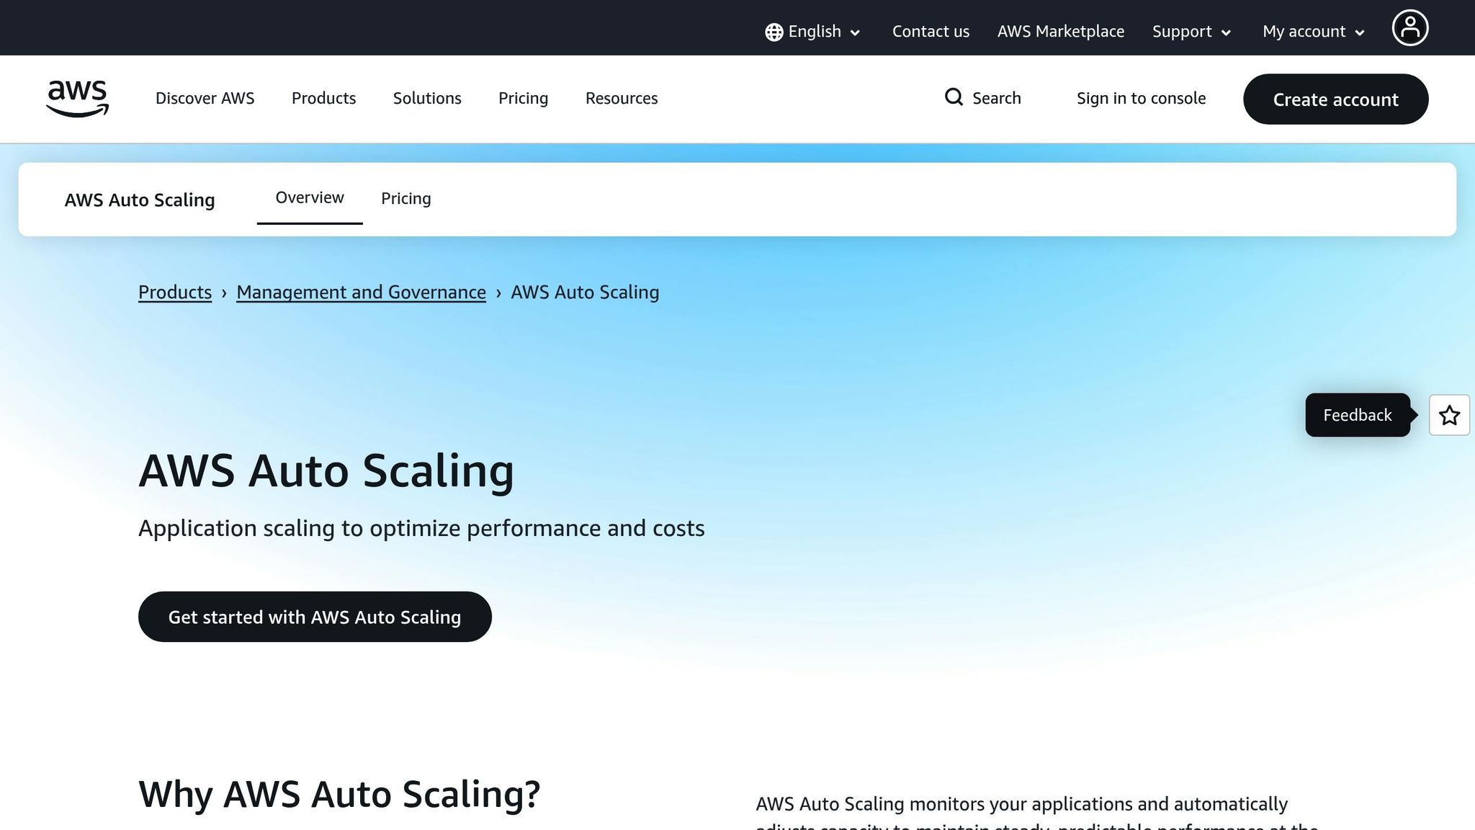1475x830 pixels.
Task: Click the Create account button
Action: 1335,99
